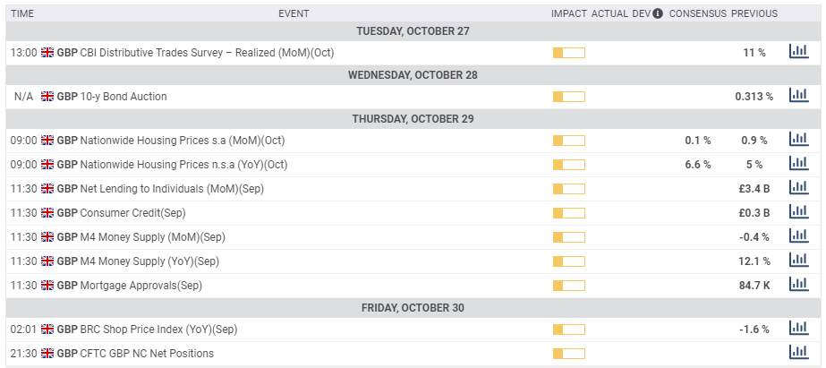
Task: Click the info icon next to DEV
Action: point(658,13)
